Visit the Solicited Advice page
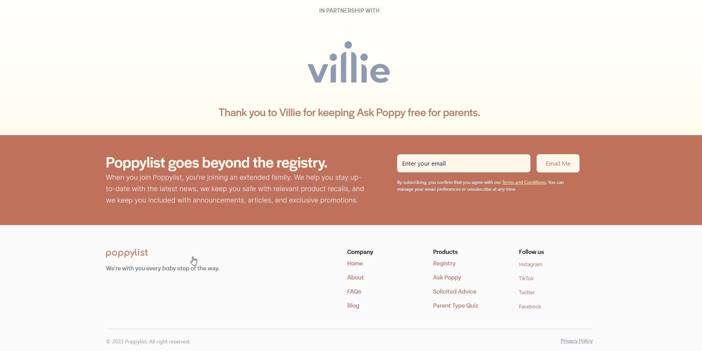The image size is (702, 351). pos(454,292)
